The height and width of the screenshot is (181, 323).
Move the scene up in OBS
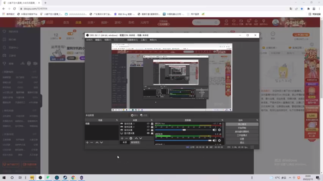(97, 142)
